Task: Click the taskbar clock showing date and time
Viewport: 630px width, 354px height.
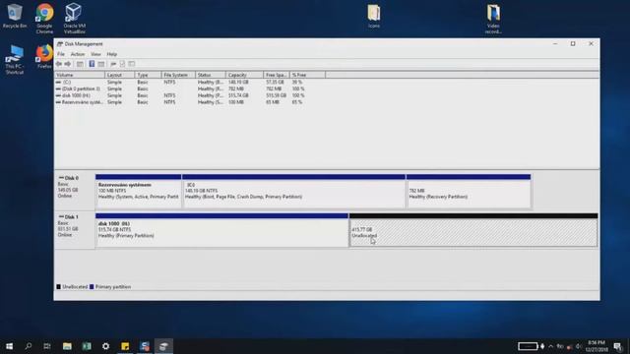Action: [x=597, y=346]
